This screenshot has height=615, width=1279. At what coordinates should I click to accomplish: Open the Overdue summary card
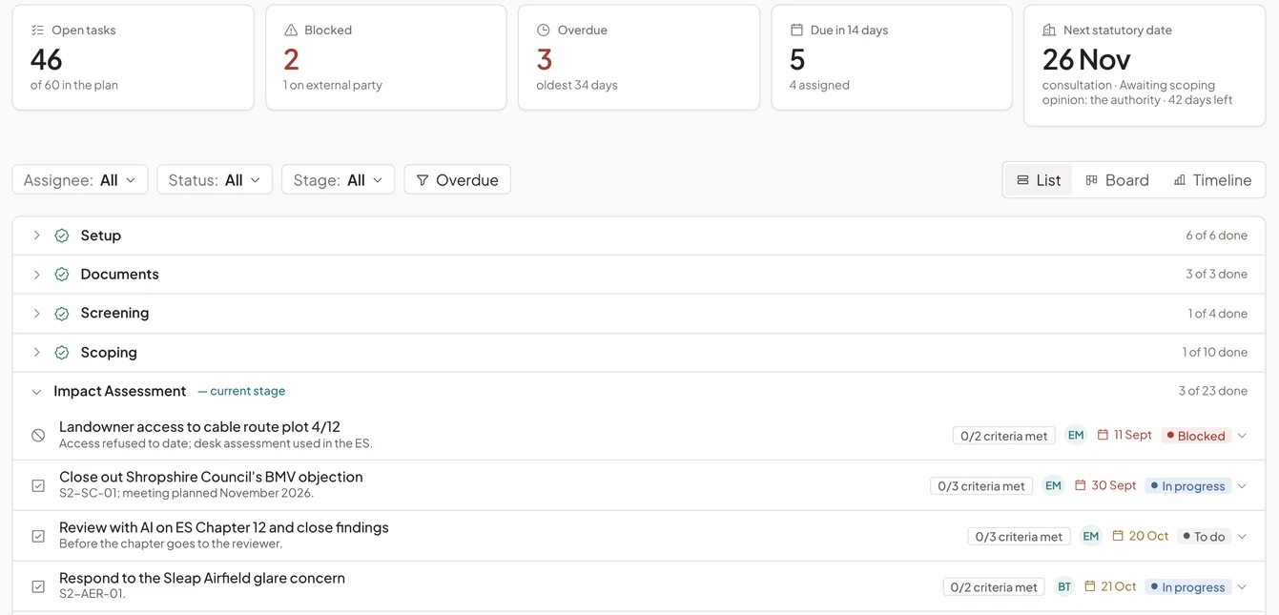(639, 57)
